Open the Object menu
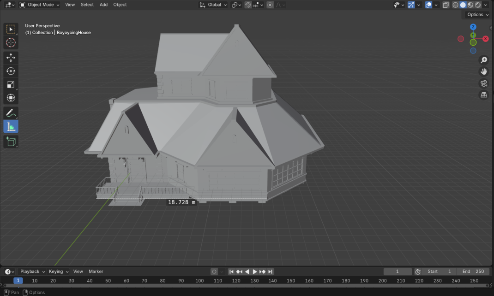This screenshot has width=494, height=296. pos(120,5)
